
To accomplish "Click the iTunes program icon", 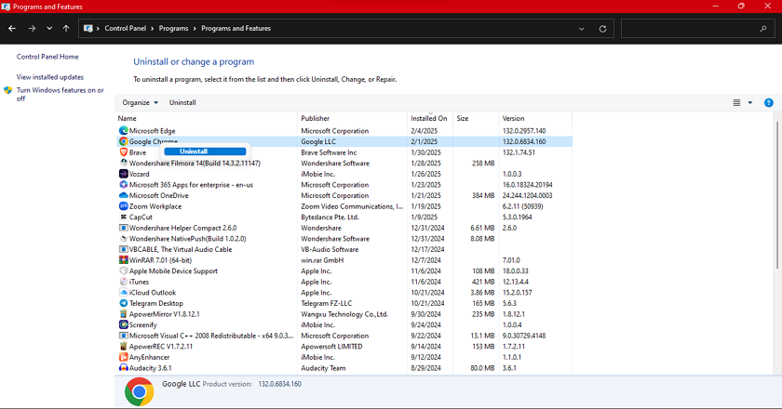I will pos(123,282).
